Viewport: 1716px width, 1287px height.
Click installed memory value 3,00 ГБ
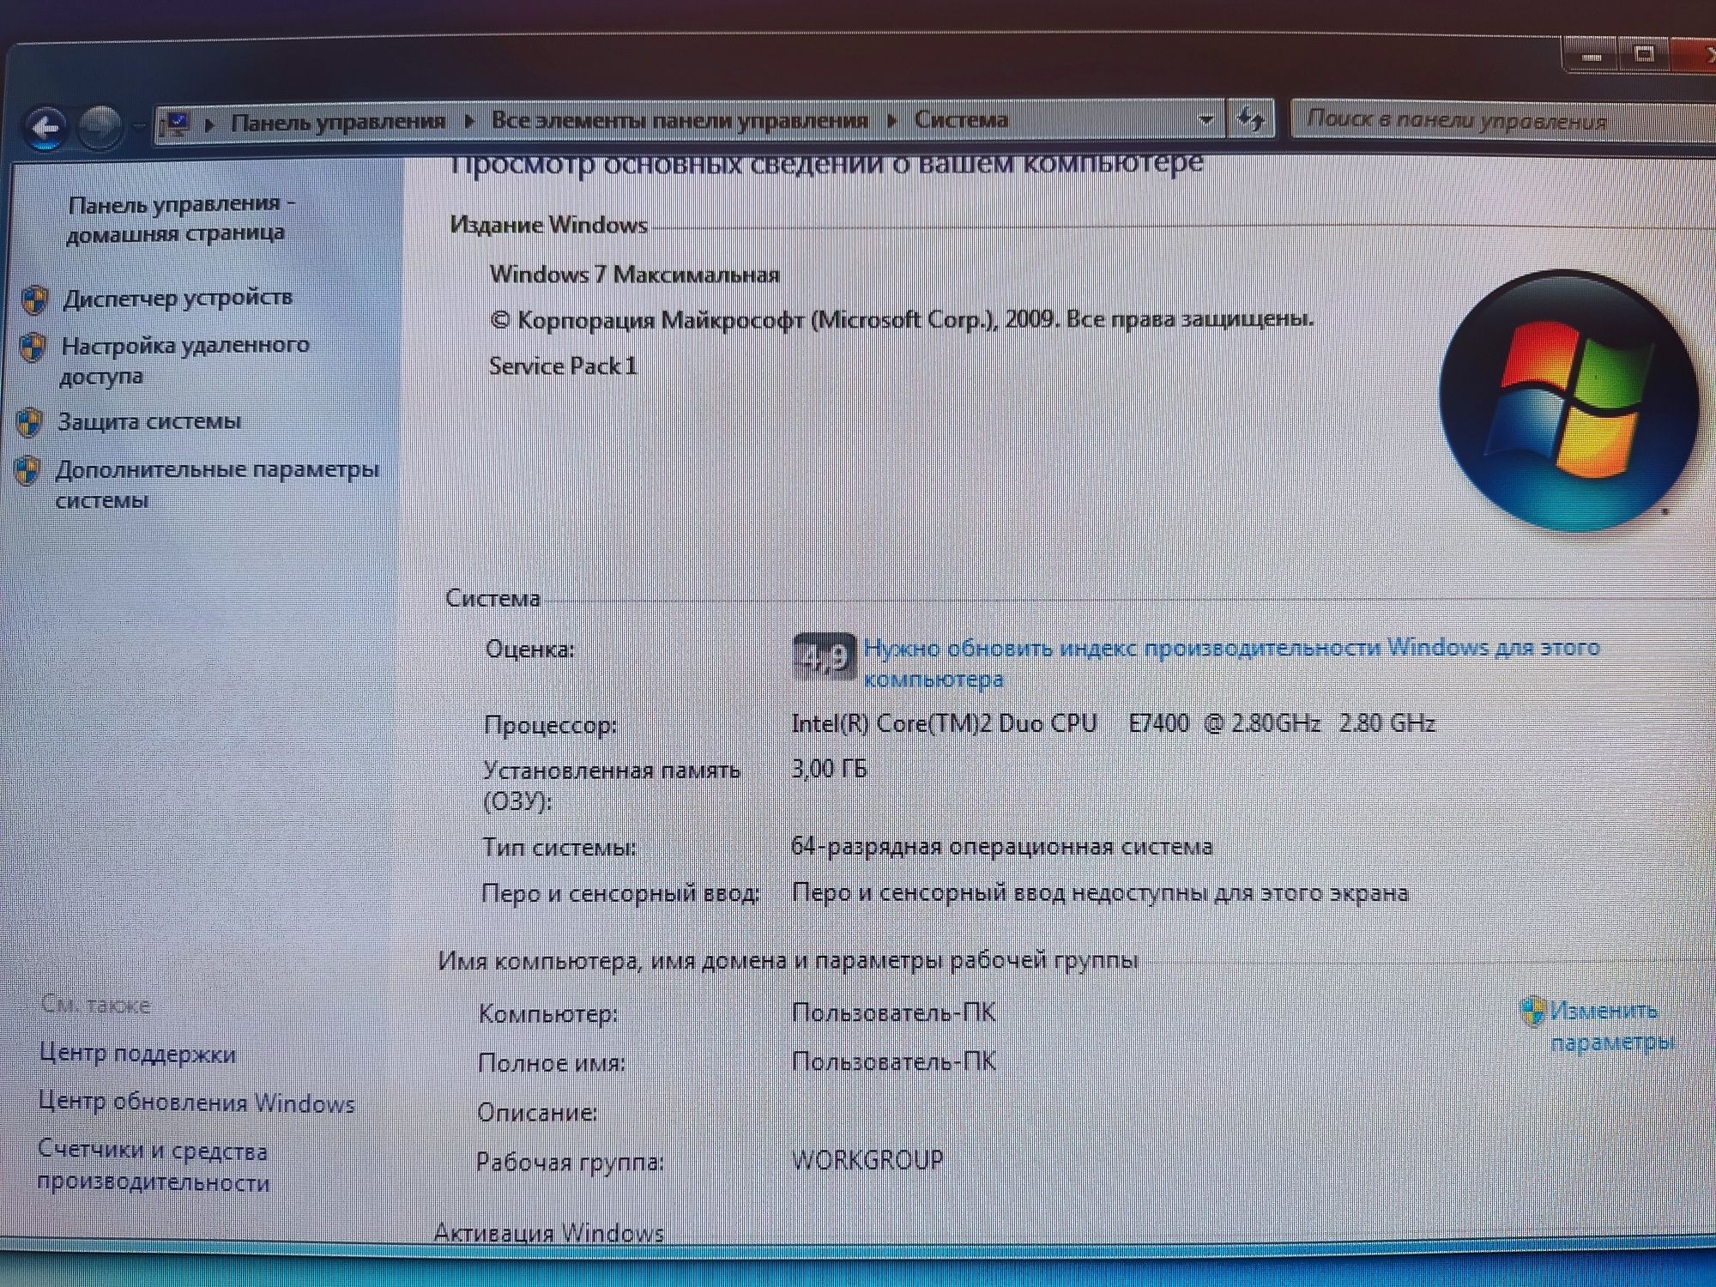coord(829,769)
